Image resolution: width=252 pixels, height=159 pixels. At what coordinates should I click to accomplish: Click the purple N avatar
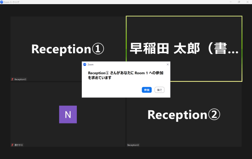point(68,114)
